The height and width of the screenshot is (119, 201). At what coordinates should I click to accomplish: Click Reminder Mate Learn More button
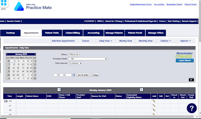(185, 61)
